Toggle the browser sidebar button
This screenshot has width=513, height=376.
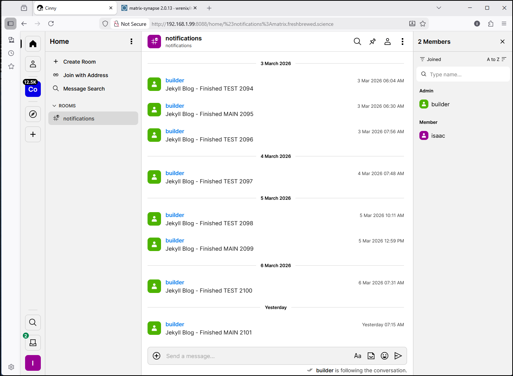pyautogui.click(x=10, y=24)
